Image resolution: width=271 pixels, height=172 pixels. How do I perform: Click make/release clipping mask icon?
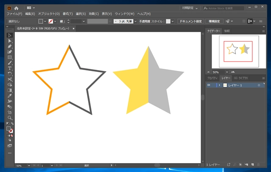point(241,164)
